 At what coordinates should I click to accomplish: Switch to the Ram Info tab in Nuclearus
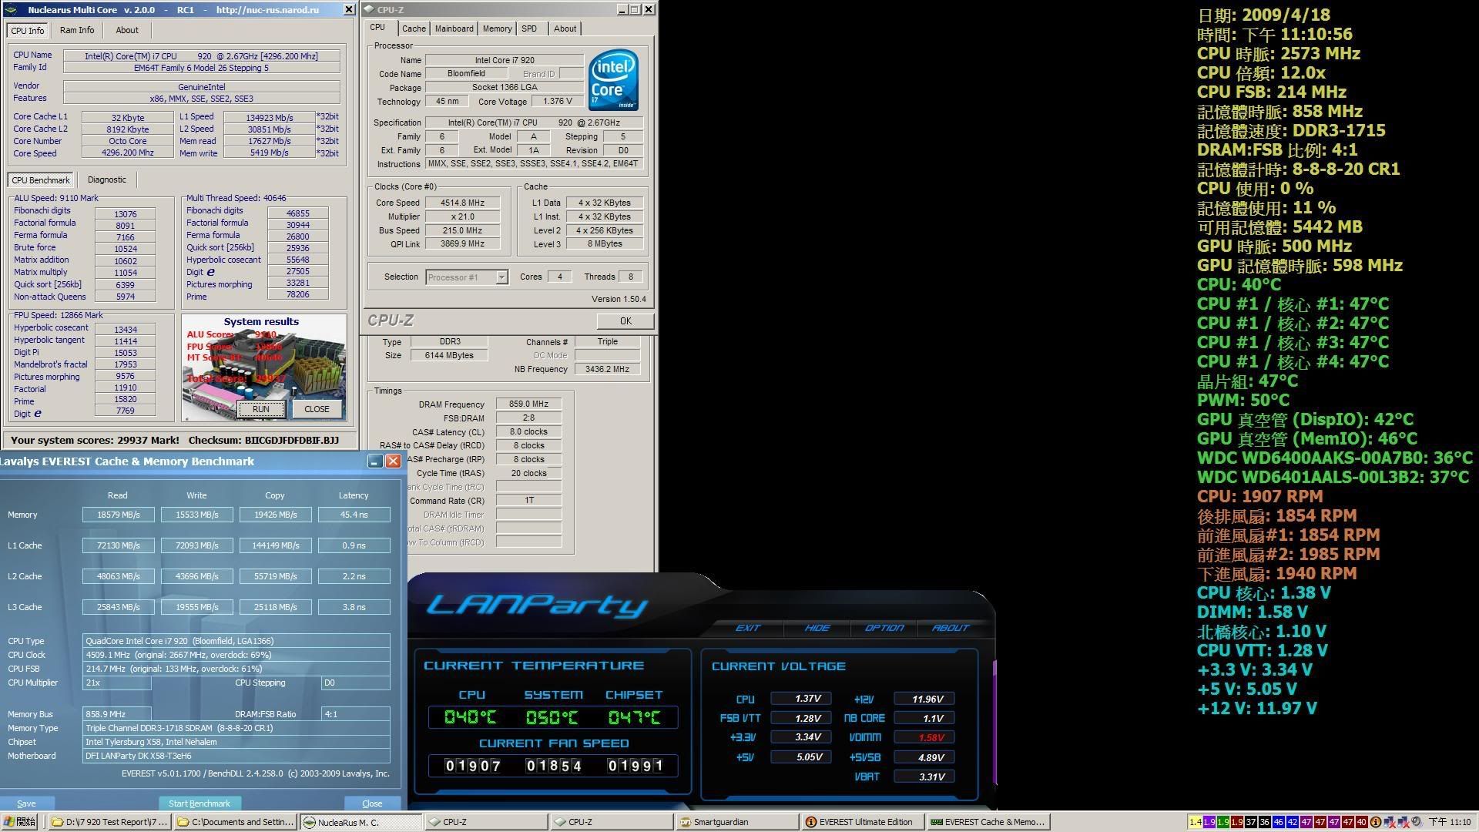(x=77, y=30)
